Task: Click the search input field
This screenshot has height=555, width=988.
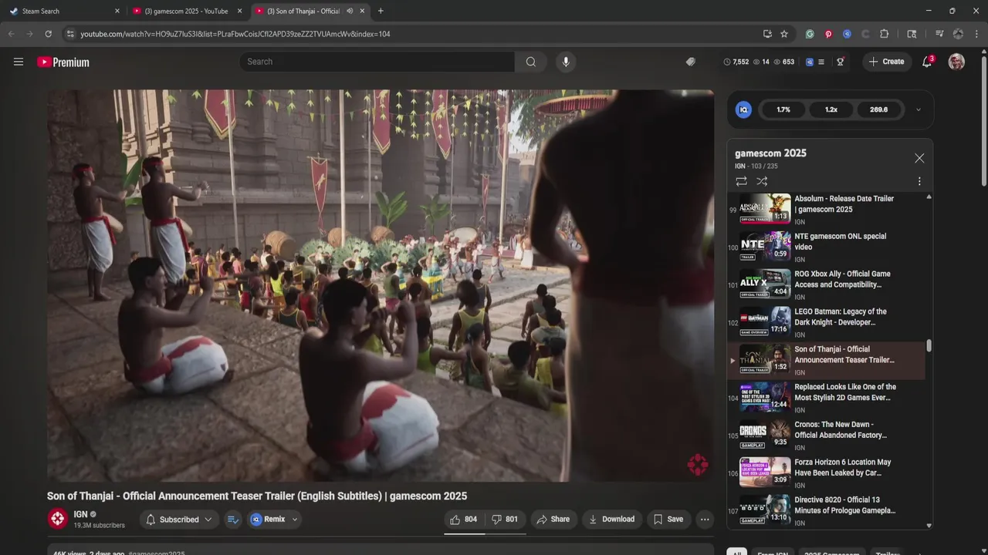Action: point(377,62)
